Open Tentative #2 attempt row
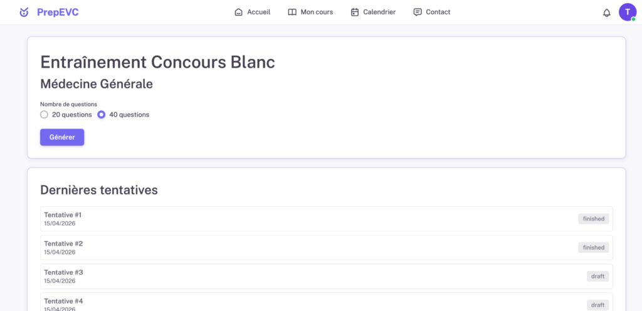The width and height of the screenshot is (642, 311). [313, 248]
